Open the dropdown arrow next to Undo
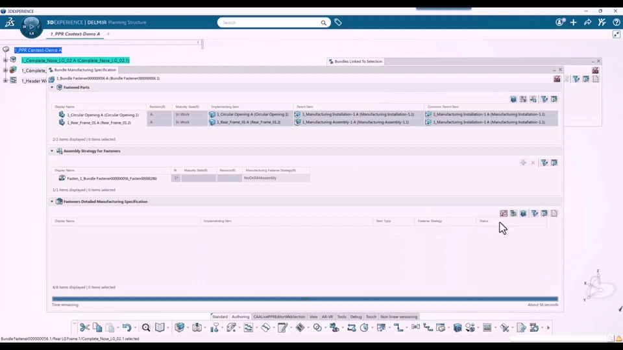Image resolution: width=623 pixels, height=350 pixels. 135,328
